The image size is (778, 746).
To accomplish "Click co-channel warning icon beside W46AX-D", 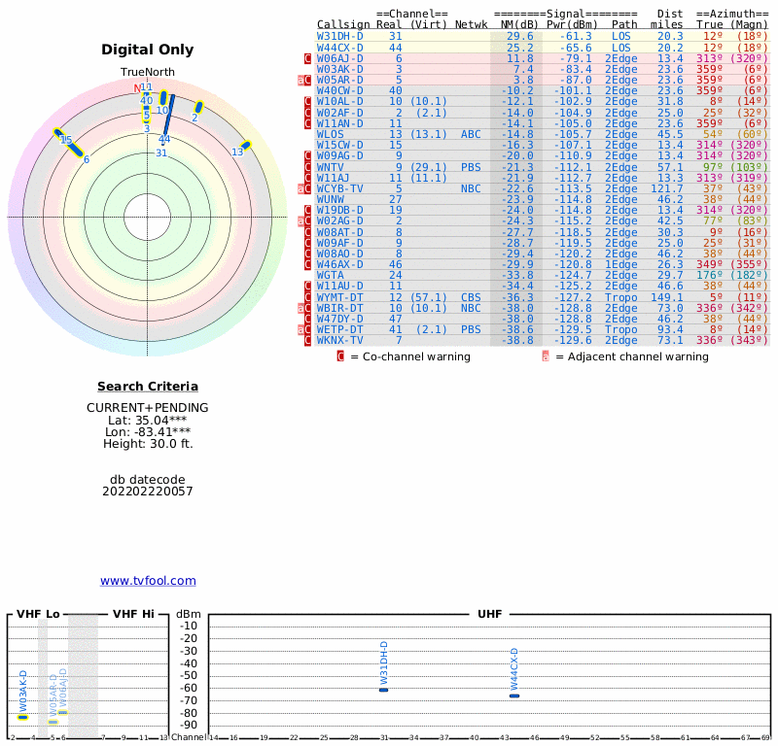I will 308,264.
